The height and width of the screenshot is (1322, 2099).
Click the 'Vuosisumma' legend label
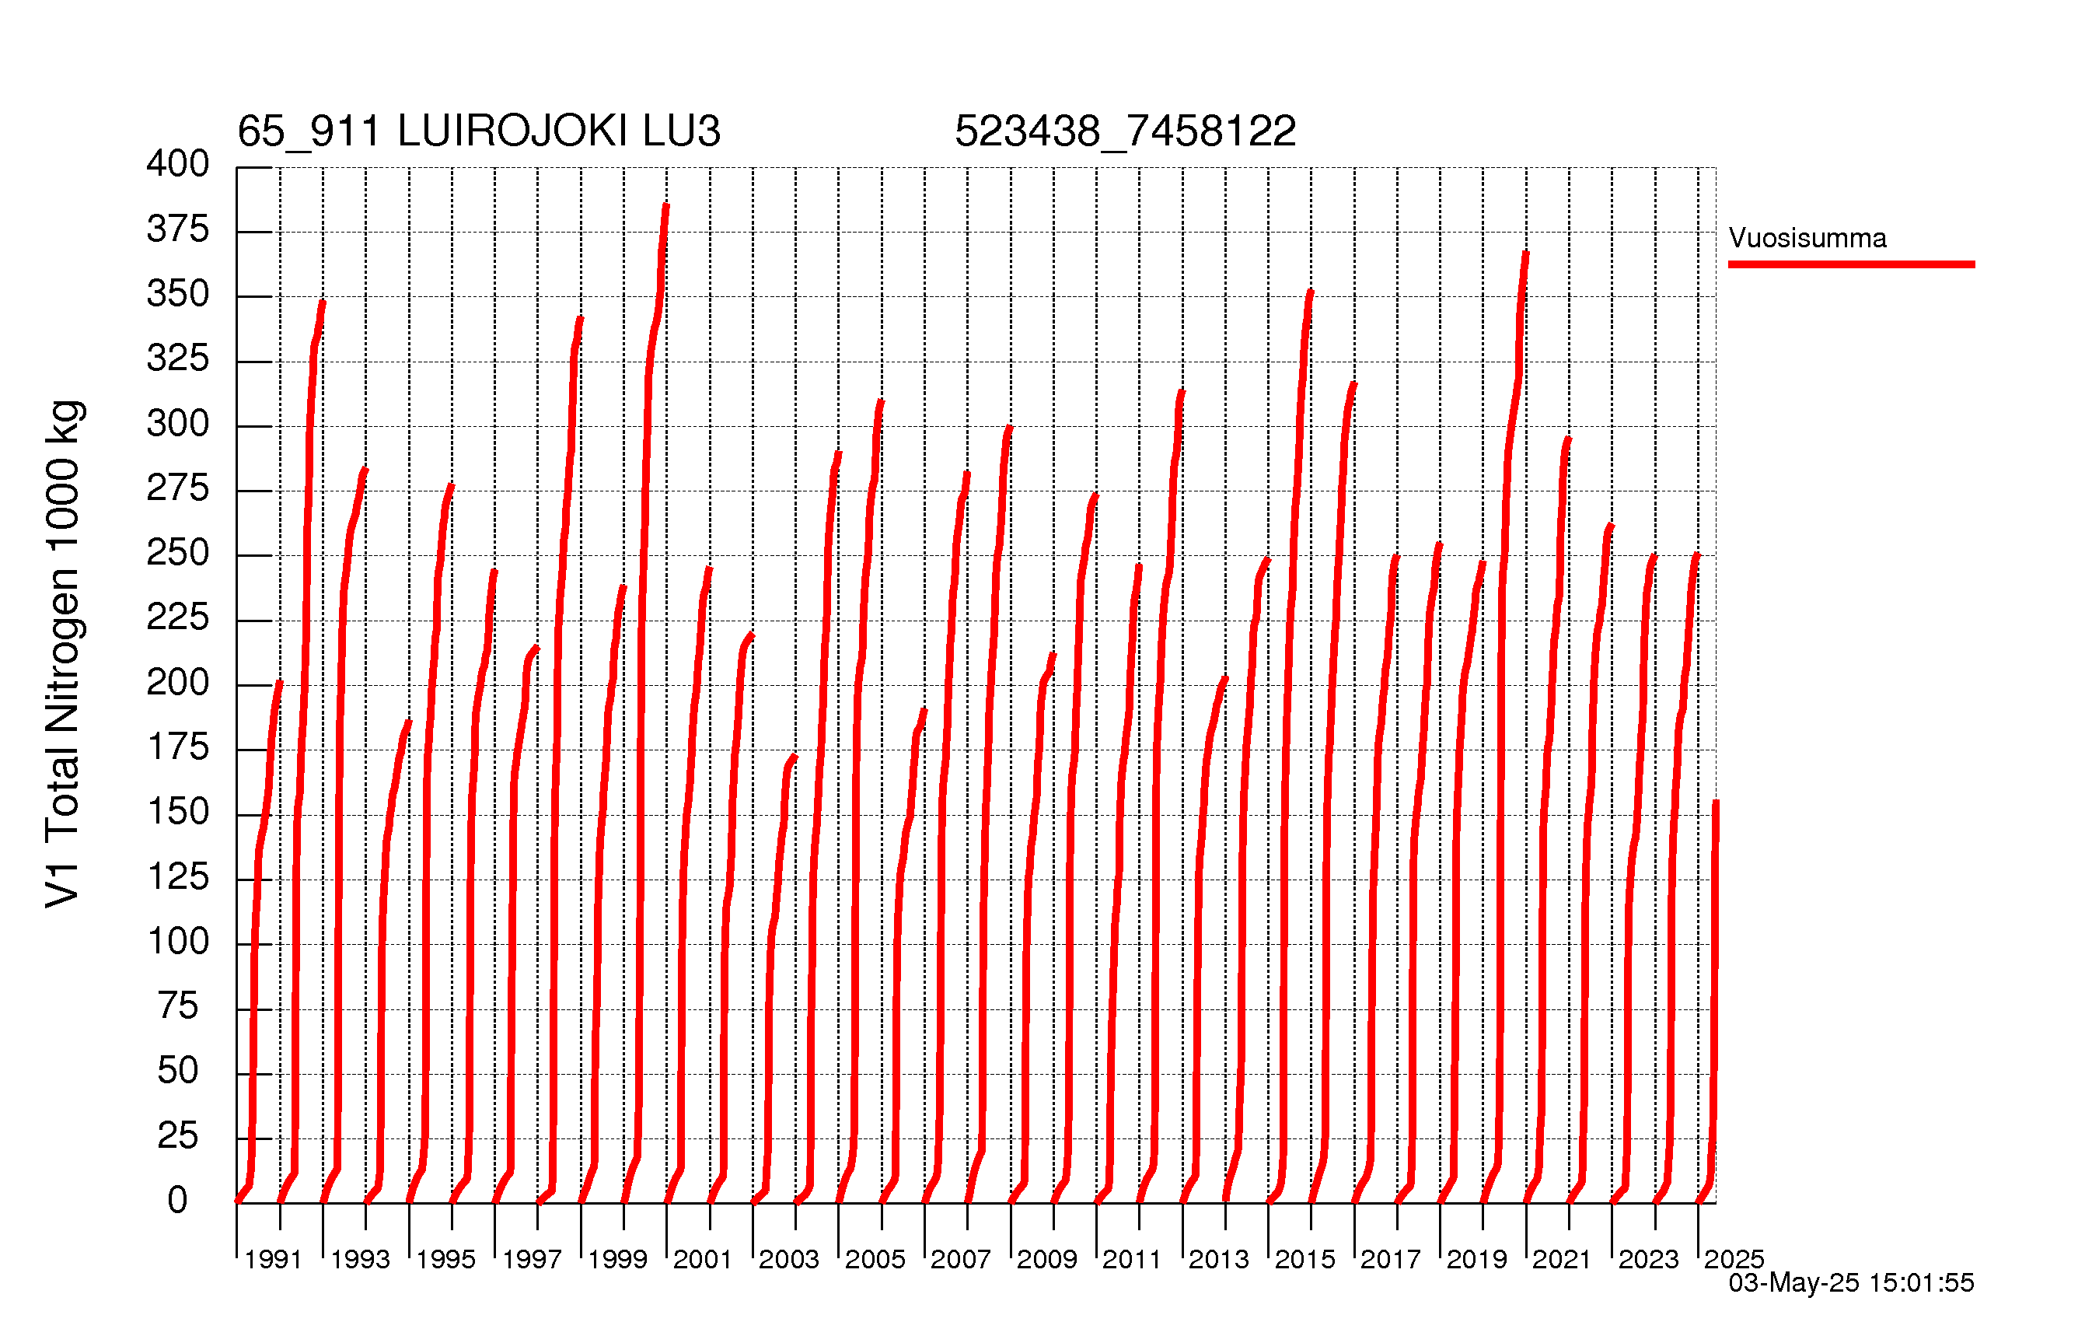[1807, 238]
